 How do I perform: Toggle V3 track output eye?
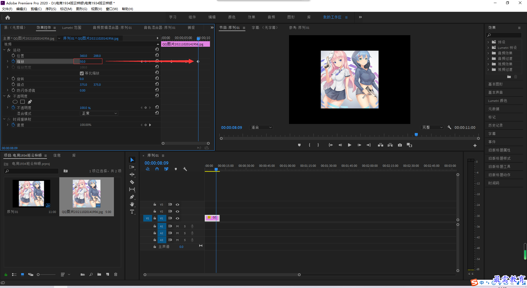tap(178, 204)
